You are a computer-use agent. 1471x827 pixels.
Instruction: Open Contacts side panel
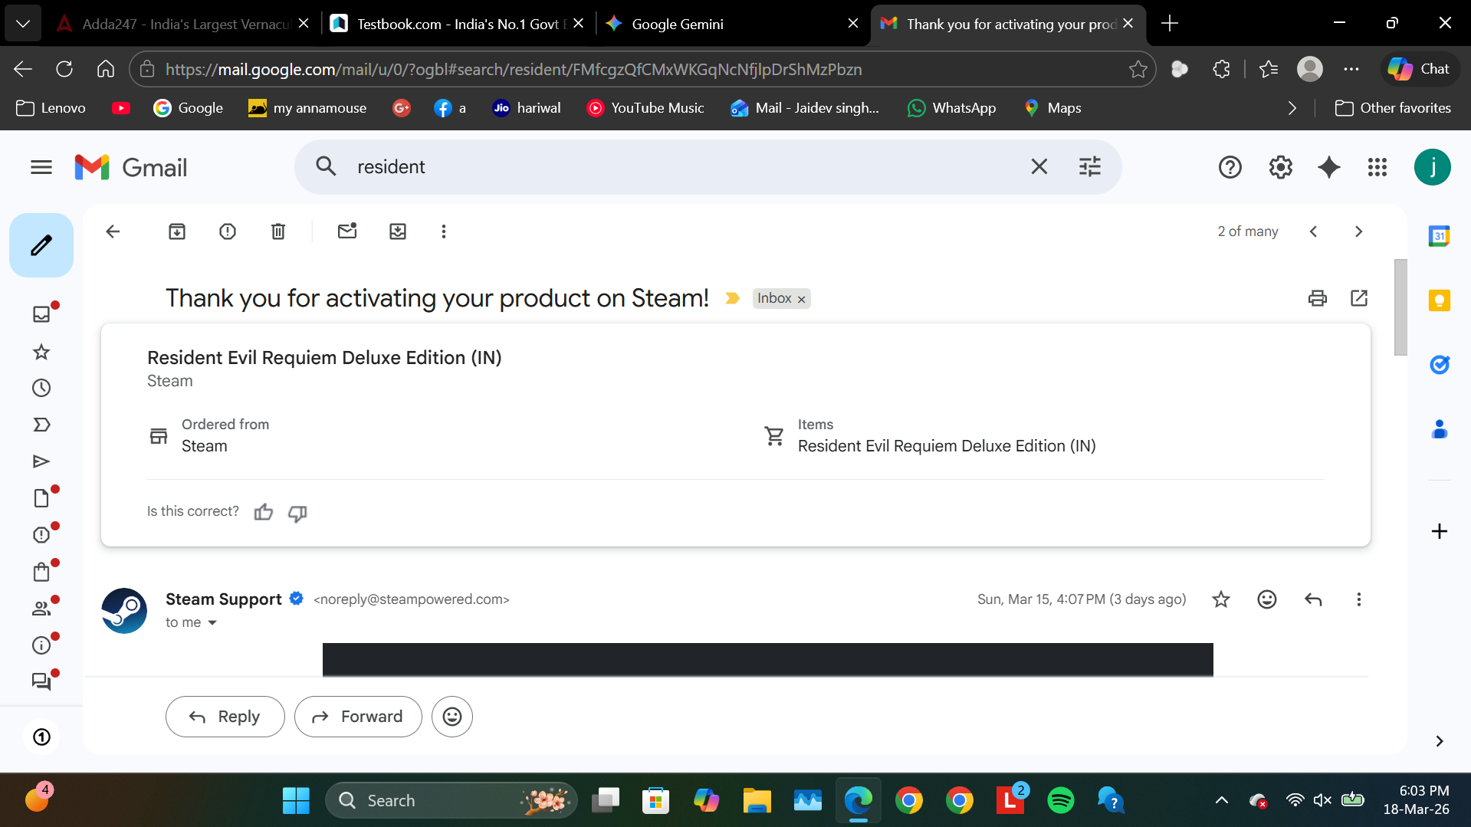(x=1440, y=429)
